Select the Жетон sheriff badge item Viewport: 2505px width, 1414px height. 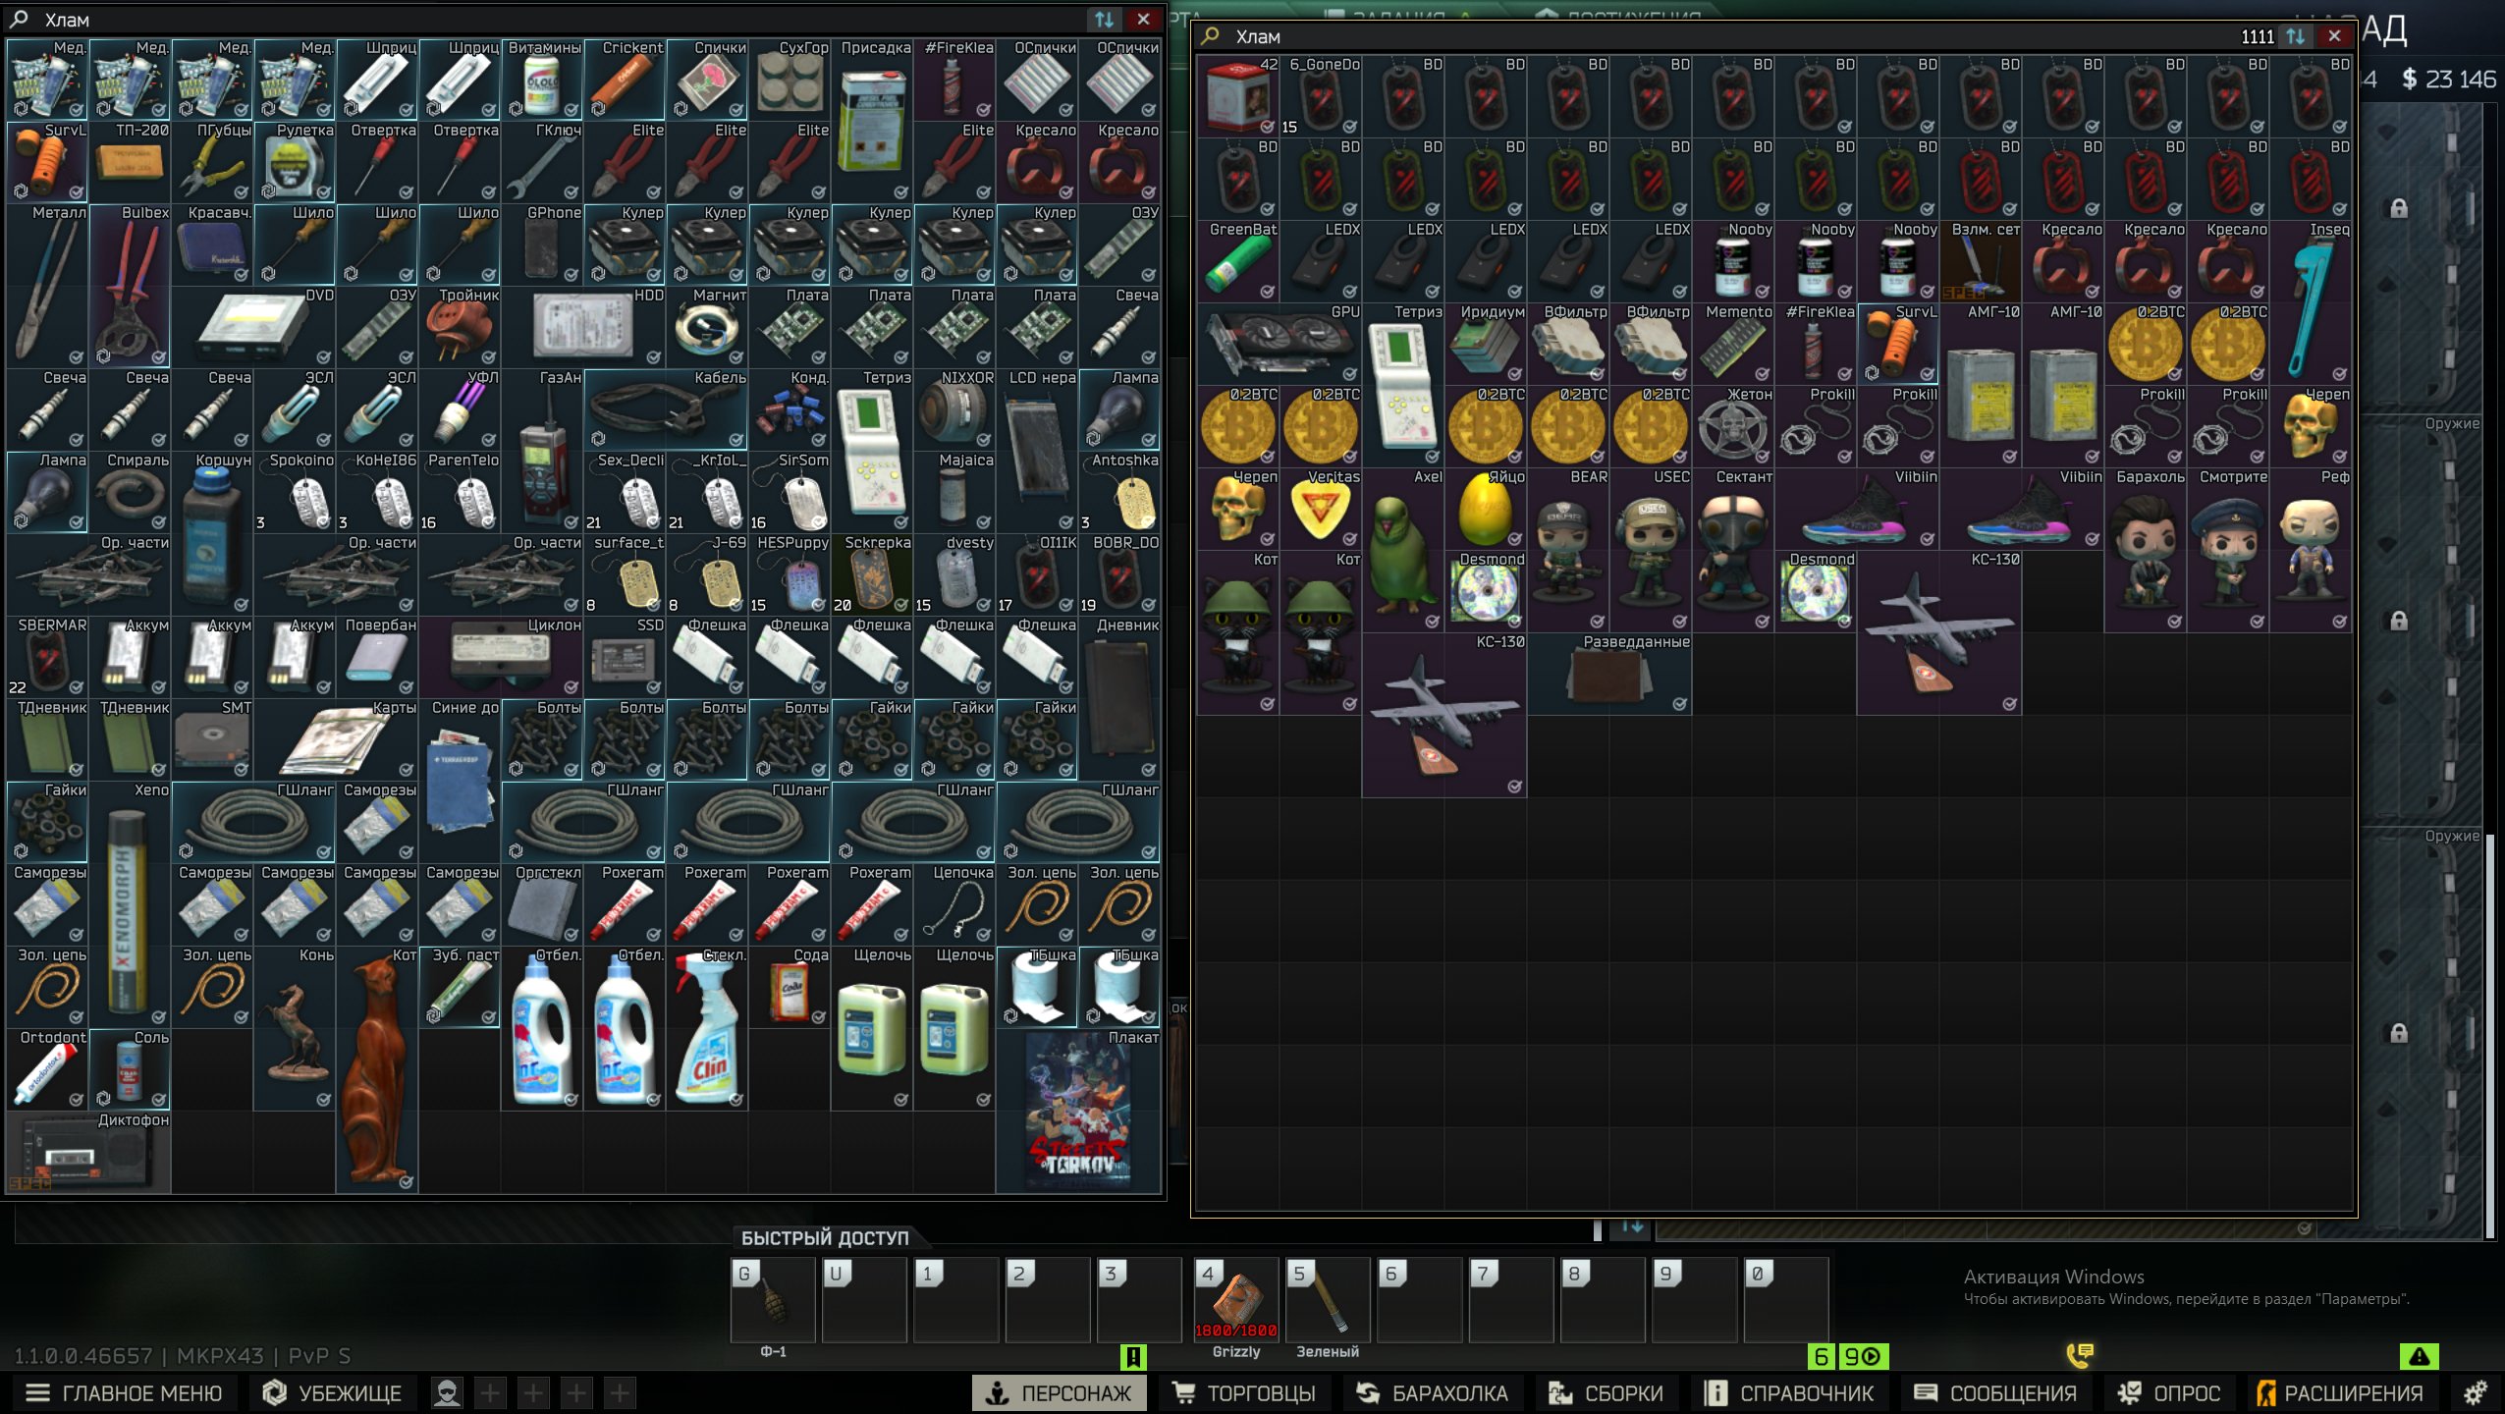pyautogui.click(x=1733, y=426)
